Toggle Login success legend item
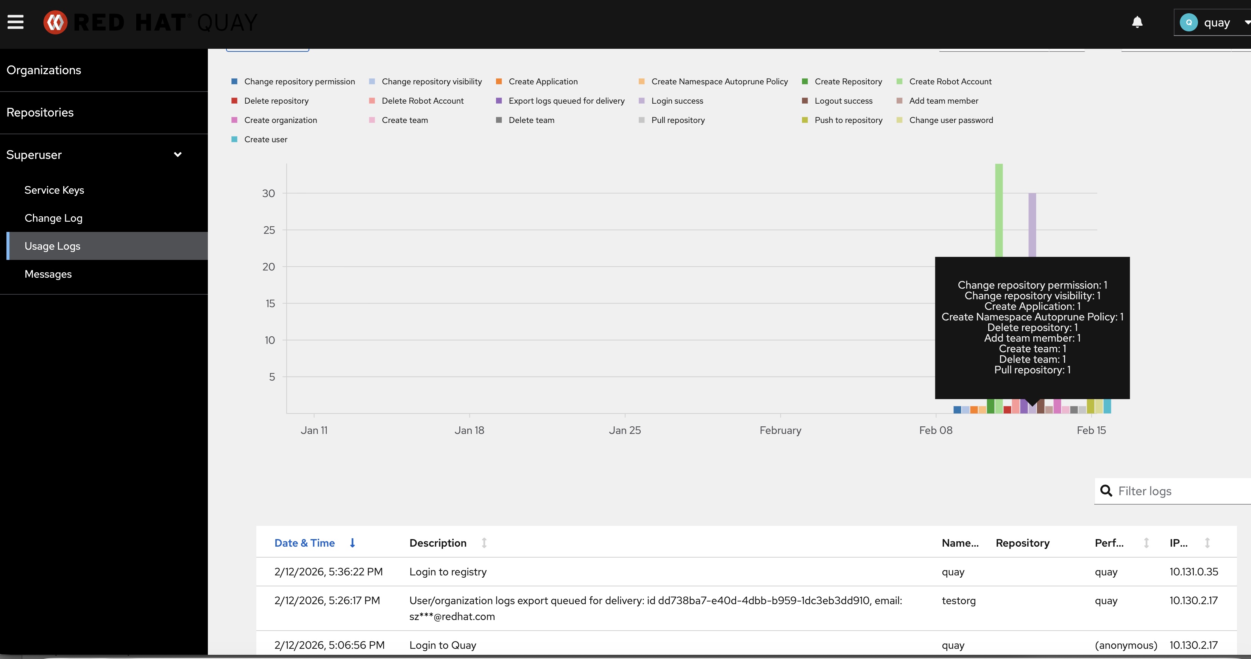The height and width of the screenshot is (659, 1251). [677, 101]
